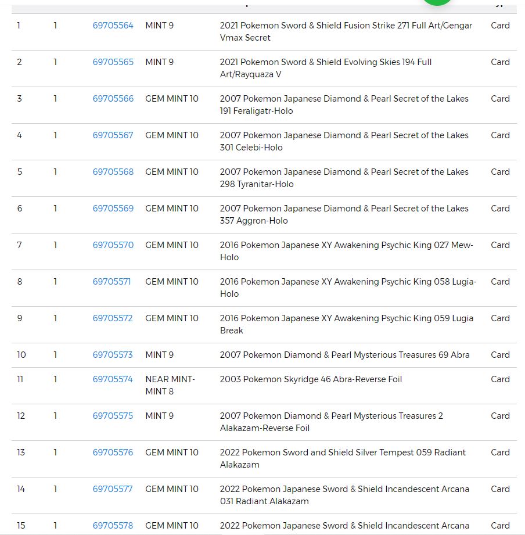This screenshot has height=535, width=525.
Task: Select the Rayquaza V Evolving Skies description
Action: 326,68
